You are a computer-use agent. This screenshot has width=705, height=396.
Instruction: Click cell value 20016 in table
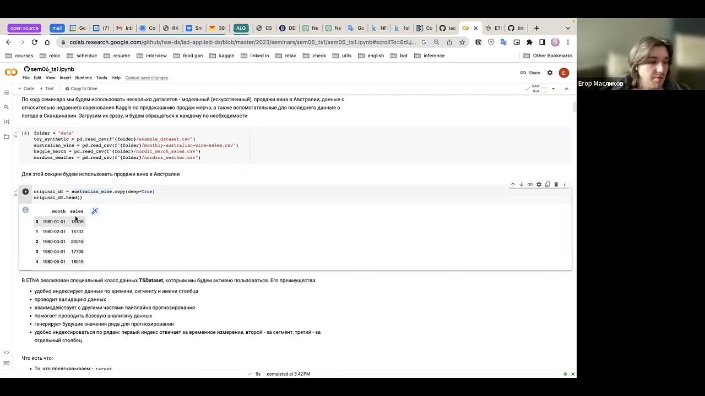77,241
